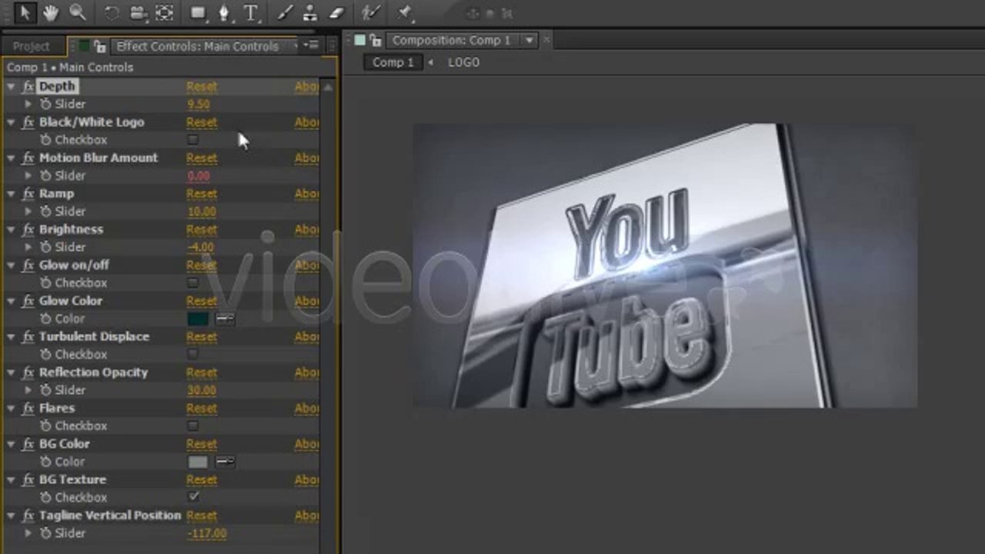The height and width of the screenshot is (554, 985).
Task: Select the Brush tool
Action: click(x=285, y=13)
